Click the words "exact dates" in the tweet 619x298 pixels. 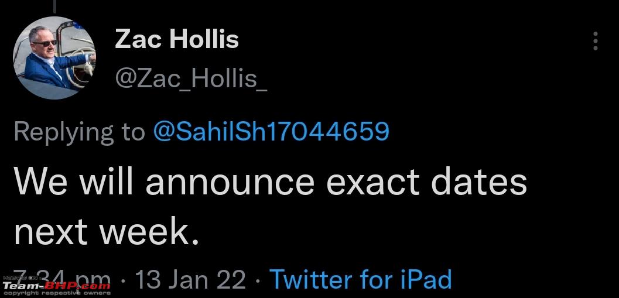click(427, 182)
